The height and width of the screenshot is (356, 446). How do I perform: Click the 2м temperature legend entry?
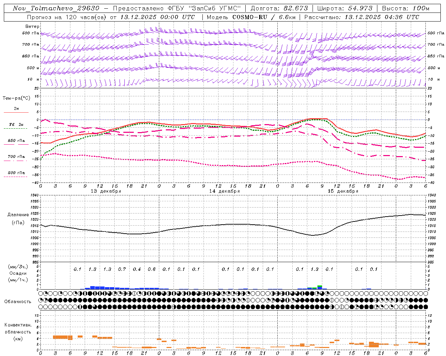point(16,109)
